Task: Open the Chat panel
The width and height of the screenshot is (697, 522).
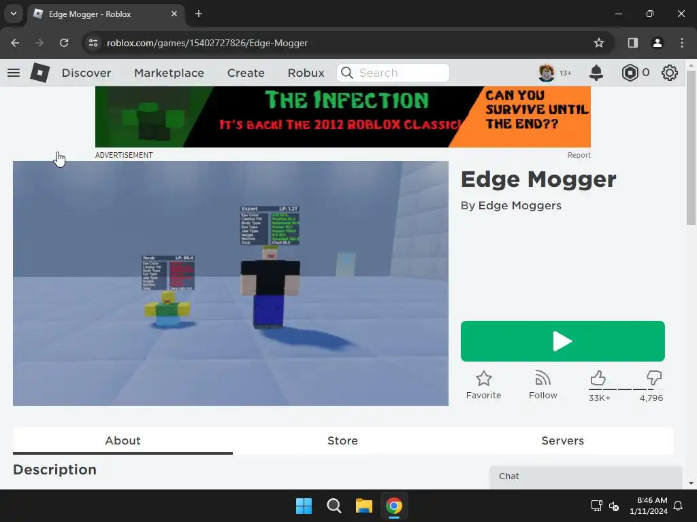Action: [x=586, y=476]
